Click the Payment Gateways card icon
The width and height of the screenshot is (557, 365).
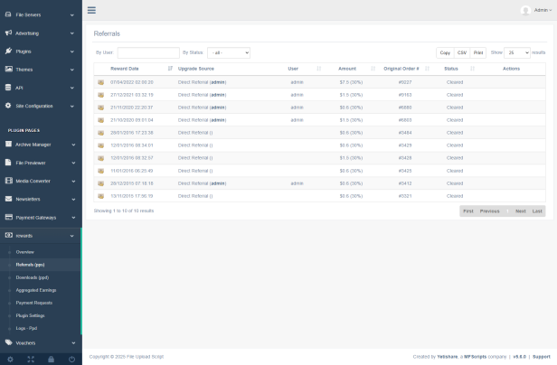8,217
